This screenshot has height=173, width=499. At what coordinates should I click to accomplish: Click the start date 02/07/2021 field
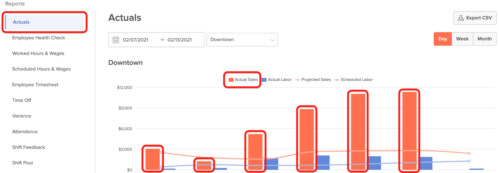[135, 40]
